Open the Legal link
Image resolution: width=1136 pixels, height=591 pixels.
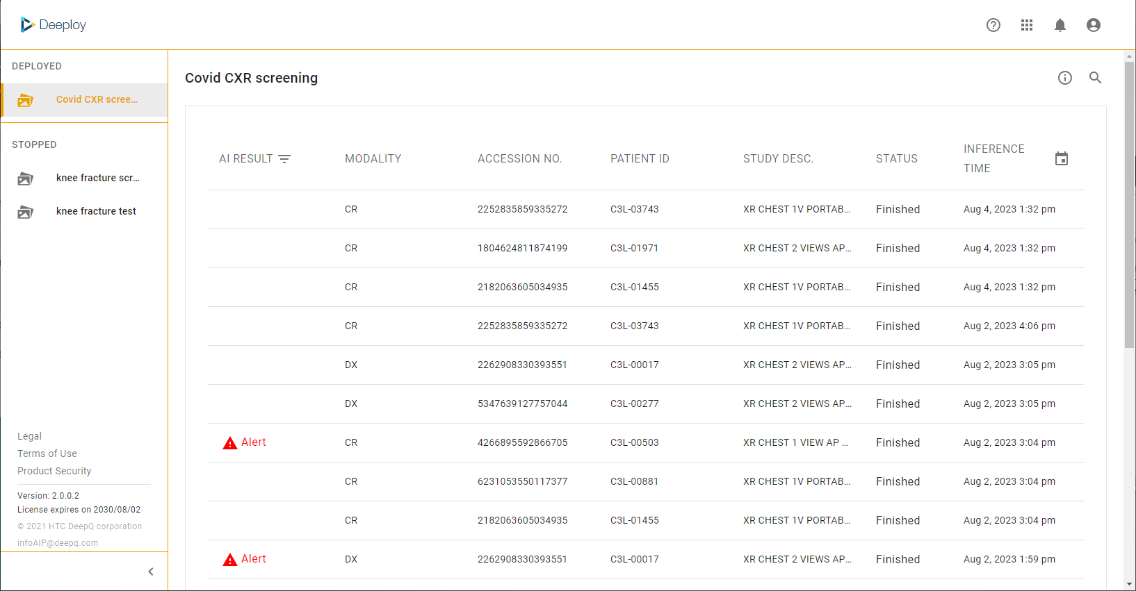click(29, 436)
